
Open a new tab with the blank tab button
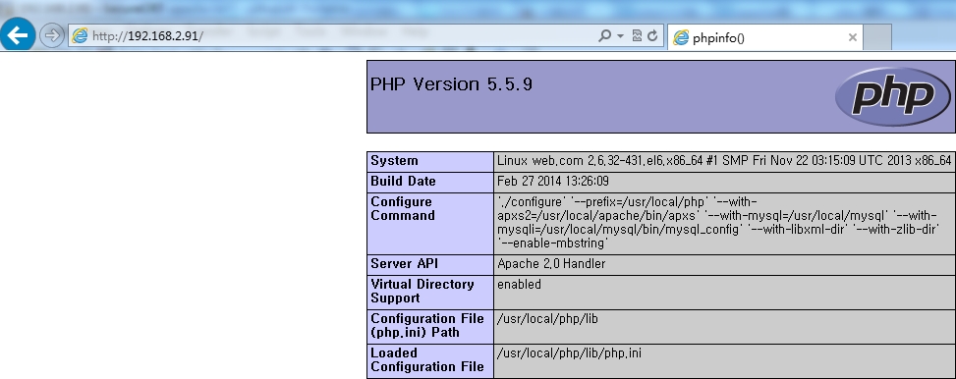(877, 37)
